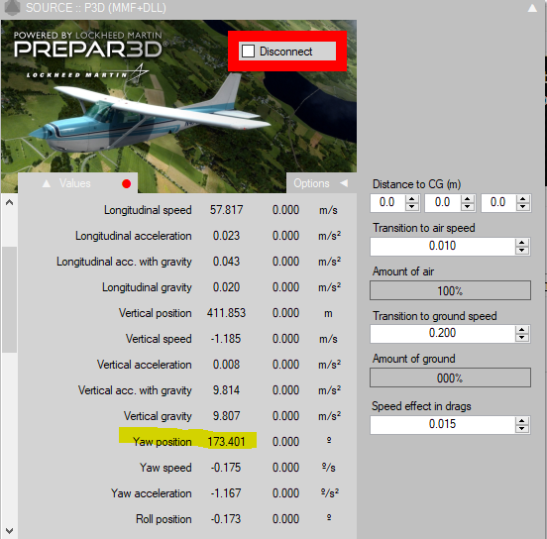Decrease the Transition to ground speed value

click(x=521, y=337)
